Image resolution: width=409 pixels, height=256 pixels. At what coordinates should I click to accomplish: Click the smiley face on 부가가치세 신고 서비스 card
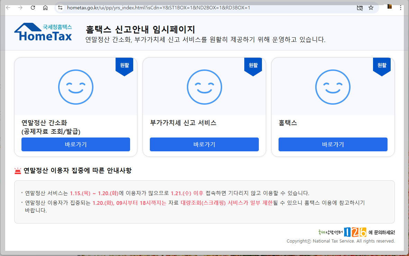pos(204,87)
